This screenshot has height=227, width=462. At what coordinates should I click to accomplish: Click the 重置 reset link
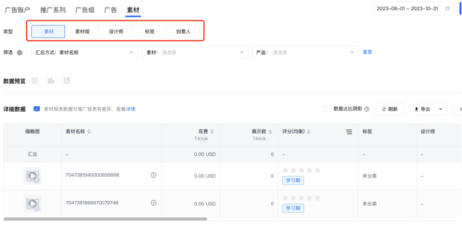[367, 52]
